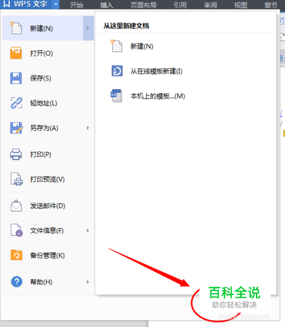Open the 章节 ribbon tab
The image size is (285, 327).
pyautogui.click(x=271, y=5)
